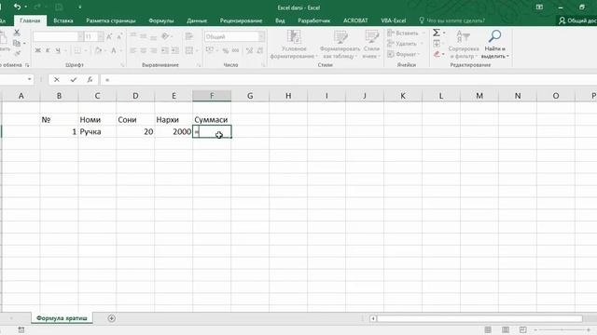Open the Данные ribbon tab
Image resolution: width=597 pixels, height=335 pixels.
click(x=197, y=20)
